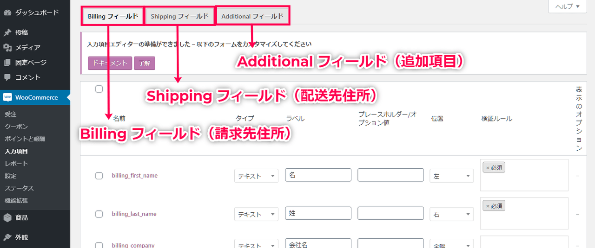Open type dropdown for billing_company

256,244
